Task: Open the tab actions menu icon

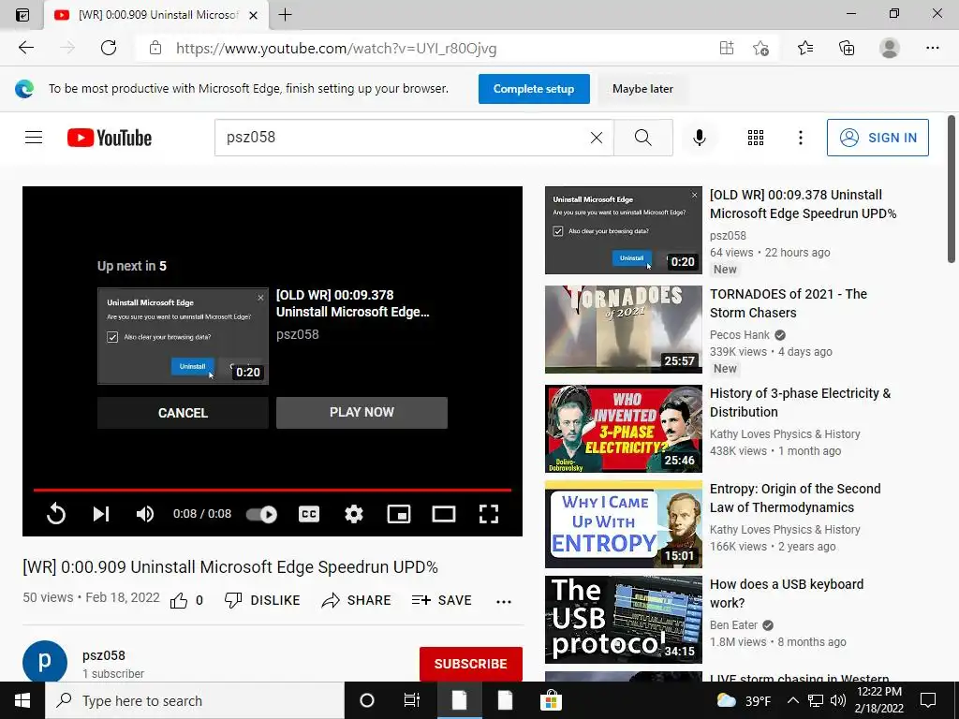Action: coord(22,15)
